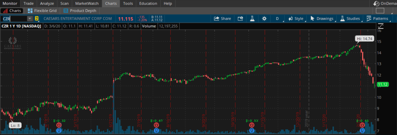Open the Help tab
Image resolution: width=397 pixels, height=135 pixels.
[x=168, y=4]
